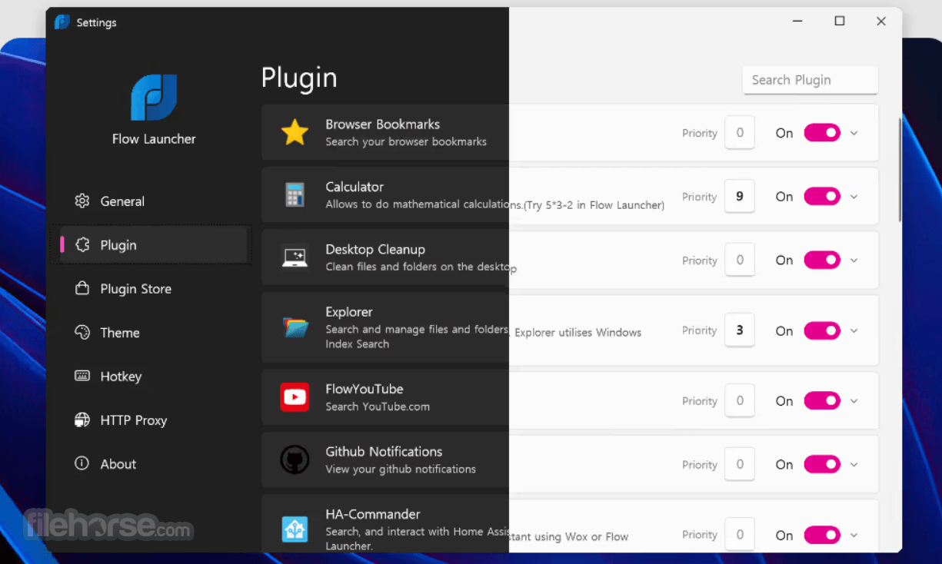Click the HTTP Proxy globe icon
942x564 pixels.
pyautogui.click(x=82, y=420)
